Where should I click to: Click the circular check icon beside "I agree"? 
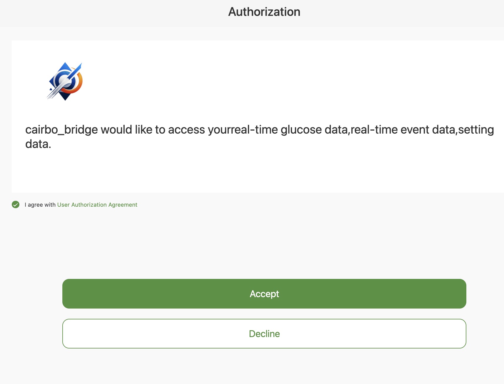pyautogui.click(x=16, y=205)
